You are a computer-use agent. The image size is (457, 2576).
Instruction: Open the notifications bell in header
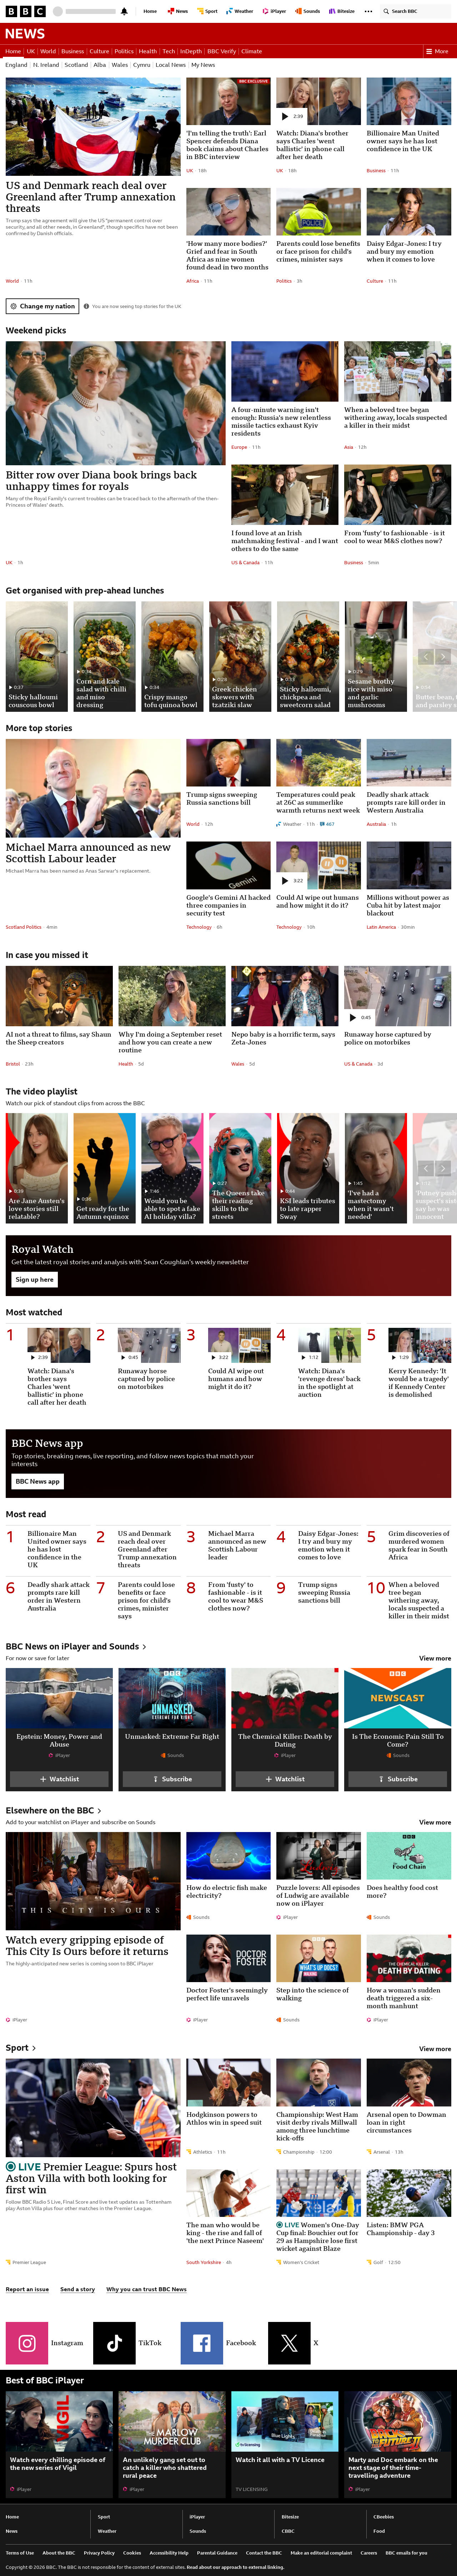pos(124,11)
